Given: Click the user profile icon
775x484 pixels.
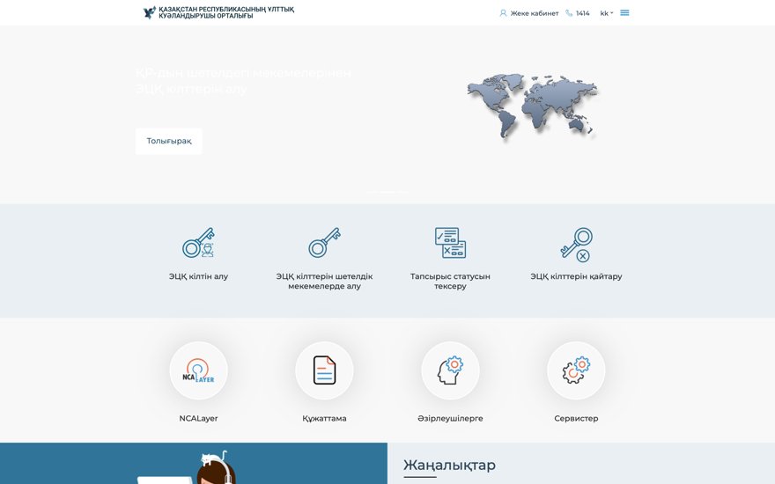Looking at the screenshot, I should click(503, 13).
